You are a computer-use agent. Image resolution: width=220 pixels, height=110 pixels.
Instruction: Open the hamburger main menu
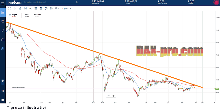(3, 3)
